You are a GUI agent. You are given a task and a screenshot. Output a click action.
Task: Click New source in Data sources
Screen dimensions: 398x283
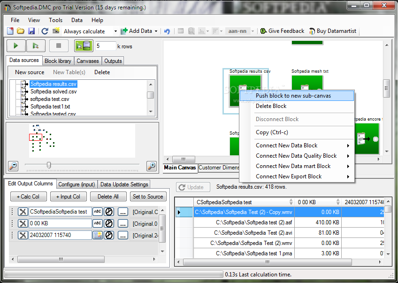click(30, 72)
